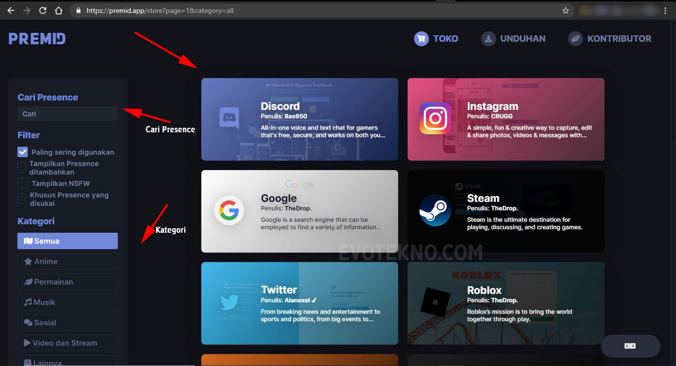This screenshot has width=676, height=366.
Task: Click the Kategori sidebar heading
Action: click(x=36, y=221)
